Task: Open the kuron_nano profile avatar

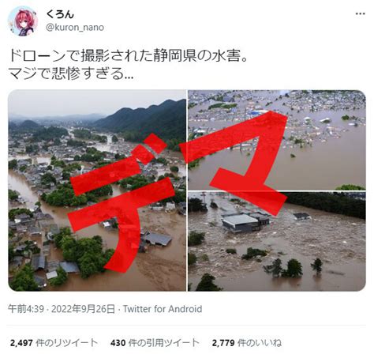Action: point(23,21)
